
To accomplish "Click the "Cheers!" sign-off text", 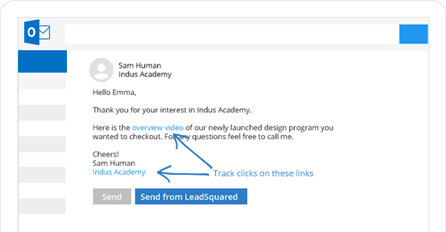I will click(106, 155).
